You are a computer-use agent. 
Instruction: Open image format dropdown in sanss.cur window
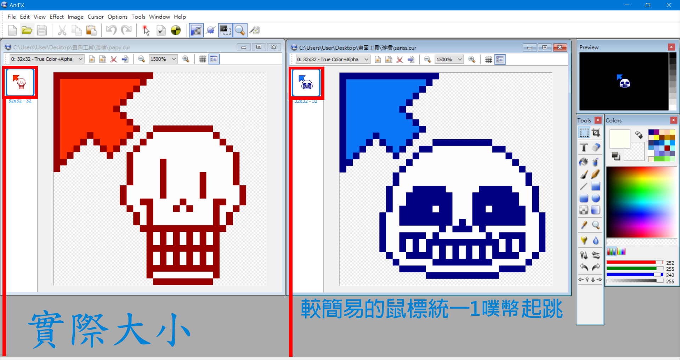pyautogui.click(x=333, y=60)
